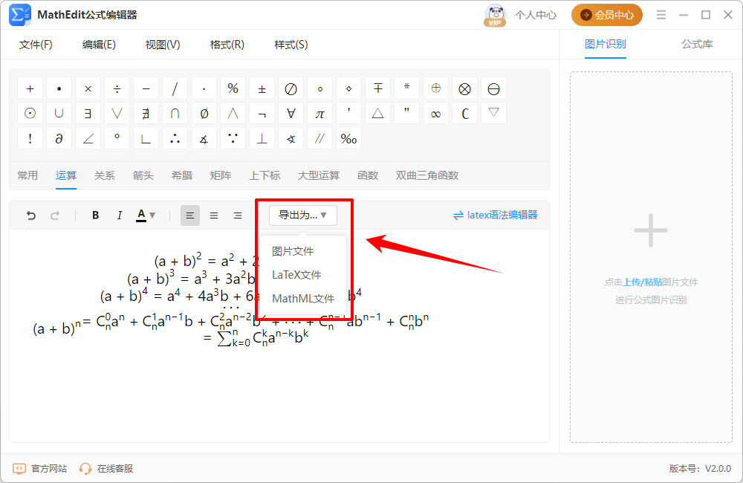Toggle bold formatting
The height and width of the screenshot is (483, 743).
click(95, 215)
